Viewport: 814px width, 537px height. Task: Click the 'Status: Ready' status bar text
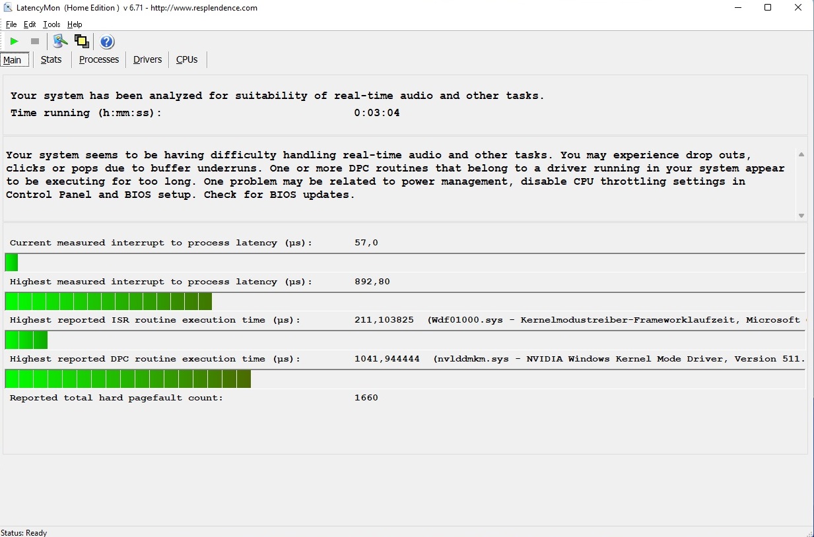24,532
